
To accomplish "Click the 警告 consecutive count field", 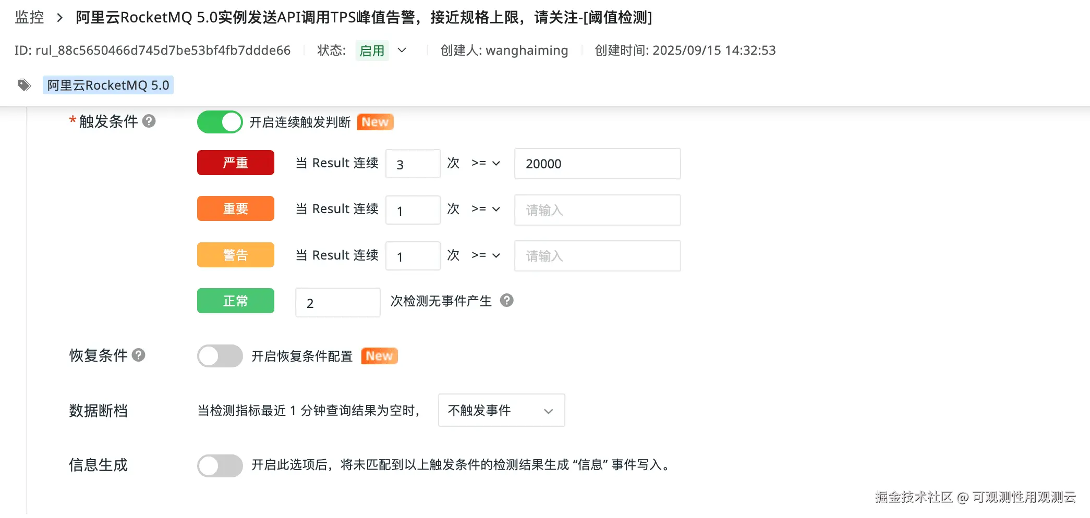I will [413, 256].
